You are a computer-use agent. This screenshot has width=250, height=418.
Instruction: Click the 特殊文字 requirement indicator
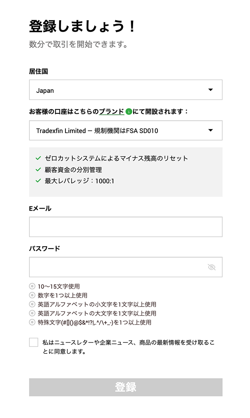tap(32, 322)
